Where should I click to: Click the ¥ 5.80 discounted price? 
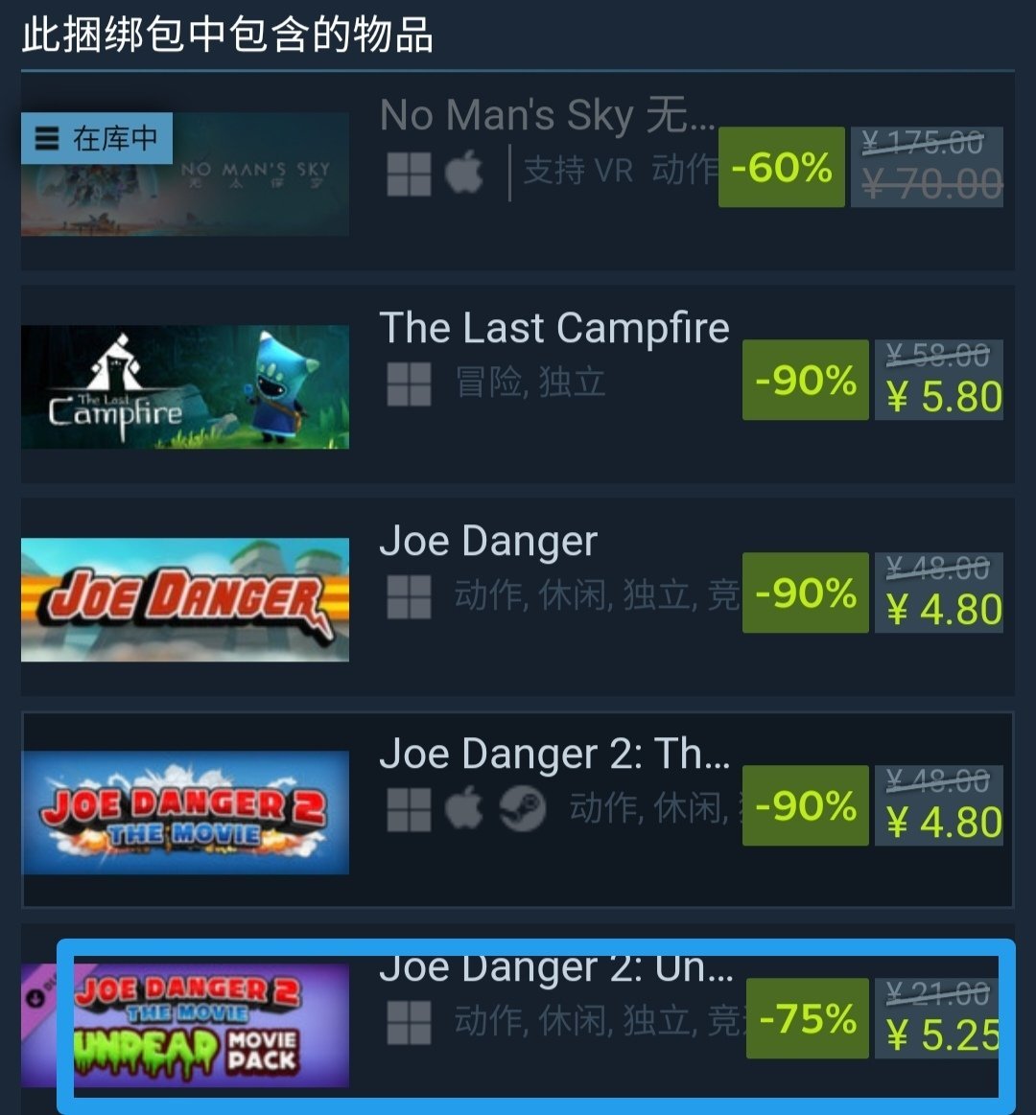(x=944, y=396)
